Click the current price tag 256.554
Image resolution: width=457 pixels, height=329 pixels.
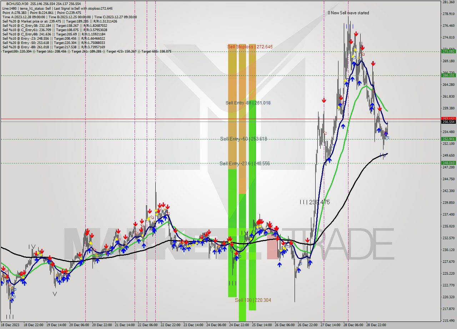[x=448, y=122]
